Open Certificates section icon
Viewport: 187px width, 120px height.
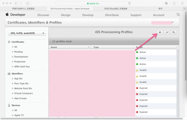[9, 42]
